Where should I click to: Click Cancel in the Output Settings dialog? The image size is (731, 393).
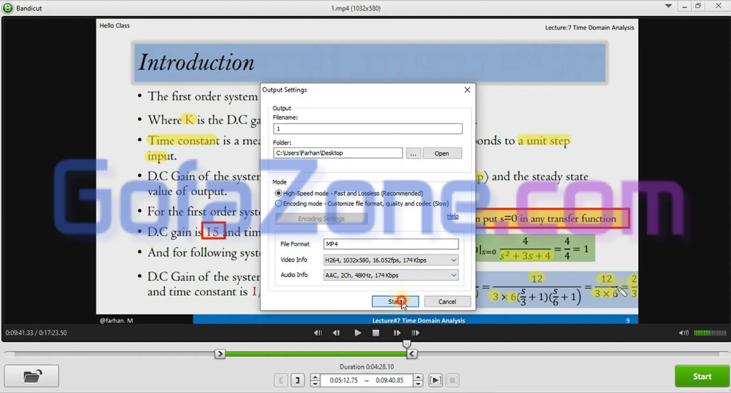coord(447,302)
